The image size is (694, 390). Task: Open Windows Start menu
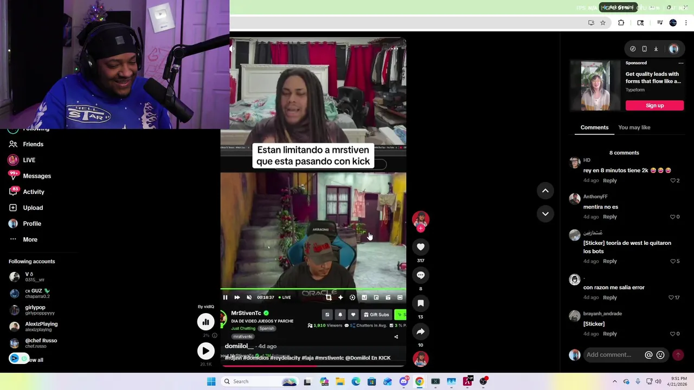coord(211,381)
